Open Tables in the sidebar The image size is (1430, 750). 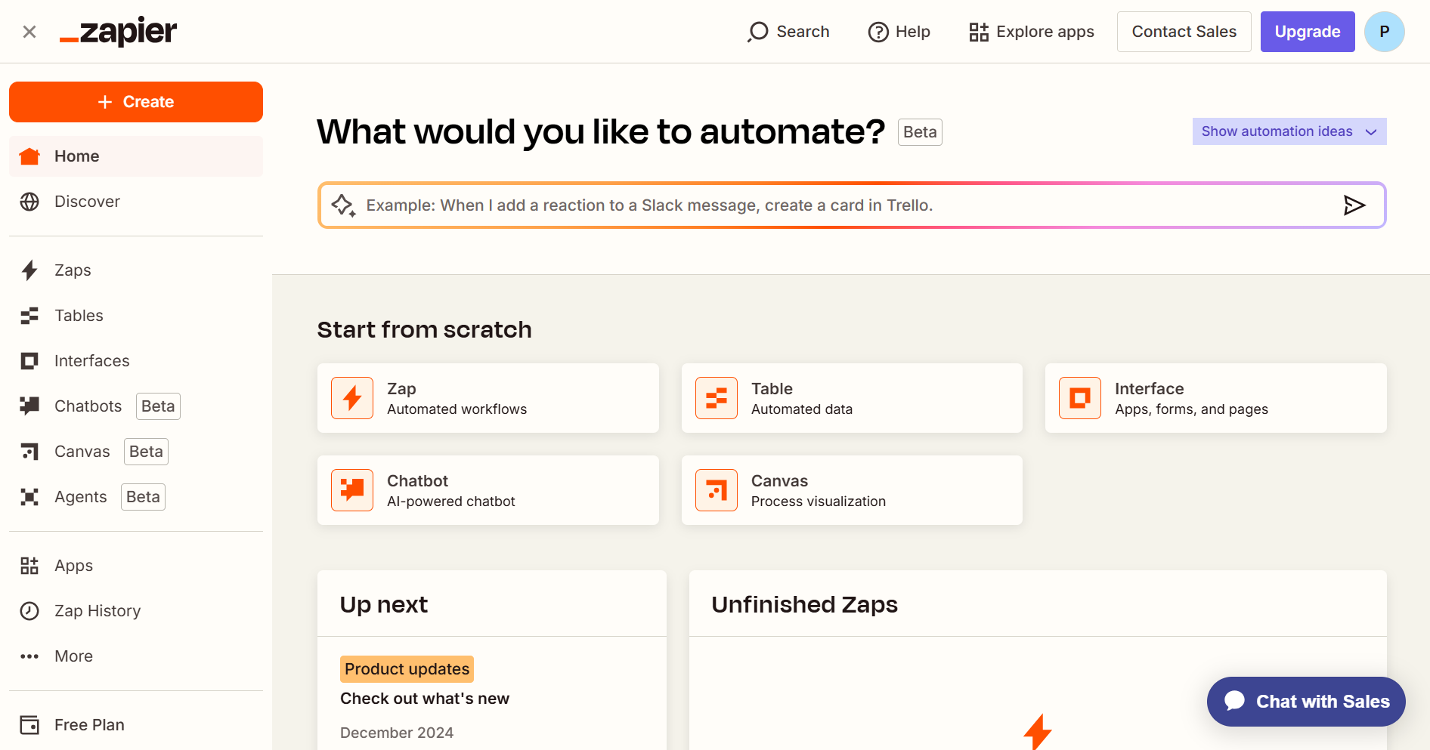(x=136, y=316)
